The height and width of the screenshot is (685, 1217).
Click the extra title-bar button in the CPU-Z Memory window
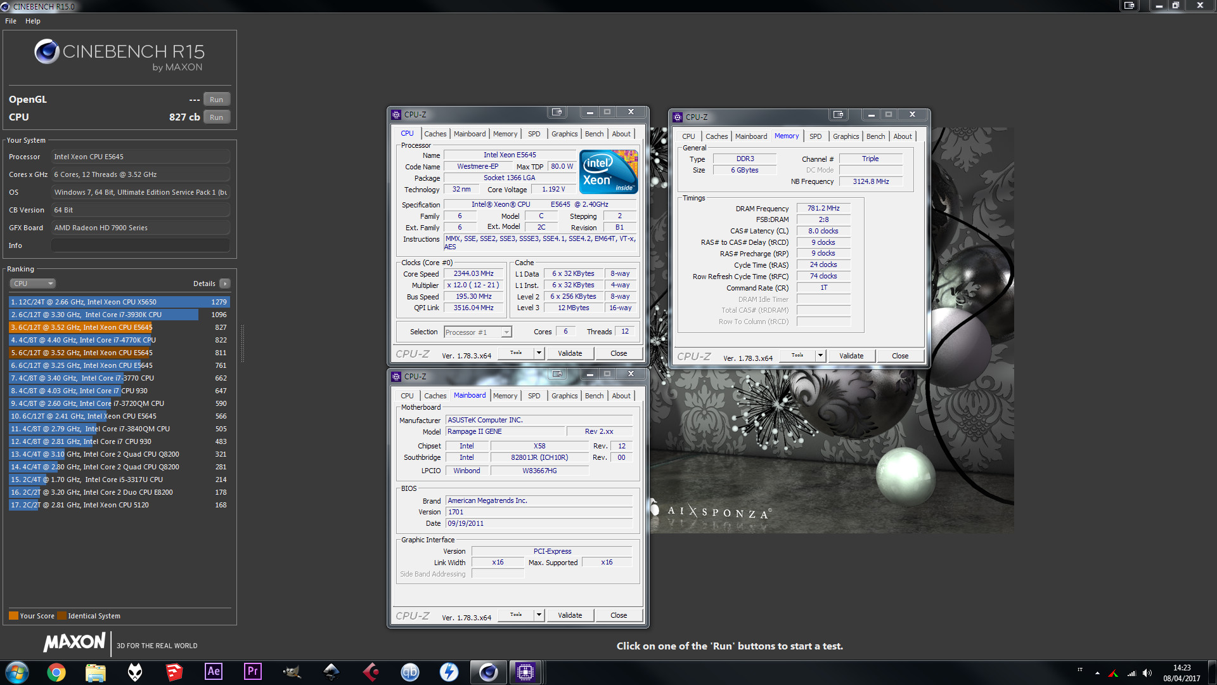tap(839, 115)
